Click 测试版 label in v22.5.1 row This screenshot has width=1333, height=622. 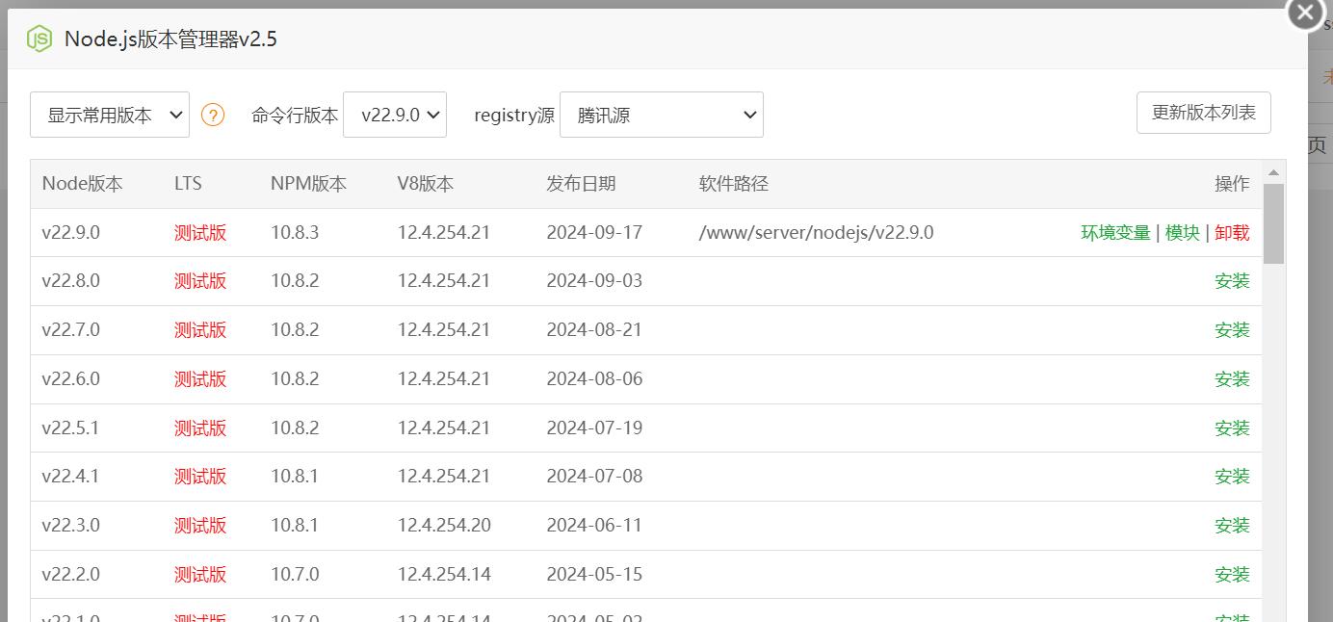coord(200,428)
